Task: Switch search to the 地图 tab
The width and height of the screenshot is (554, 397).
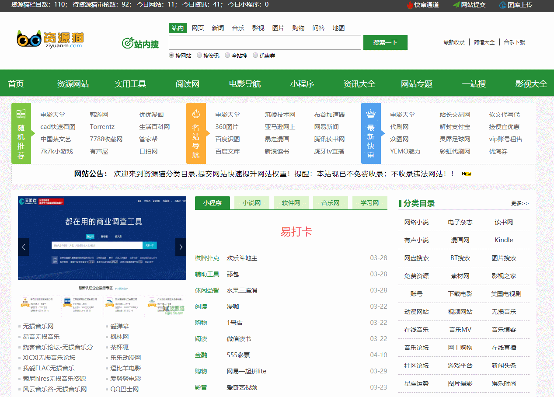Action: coord(339,28)
